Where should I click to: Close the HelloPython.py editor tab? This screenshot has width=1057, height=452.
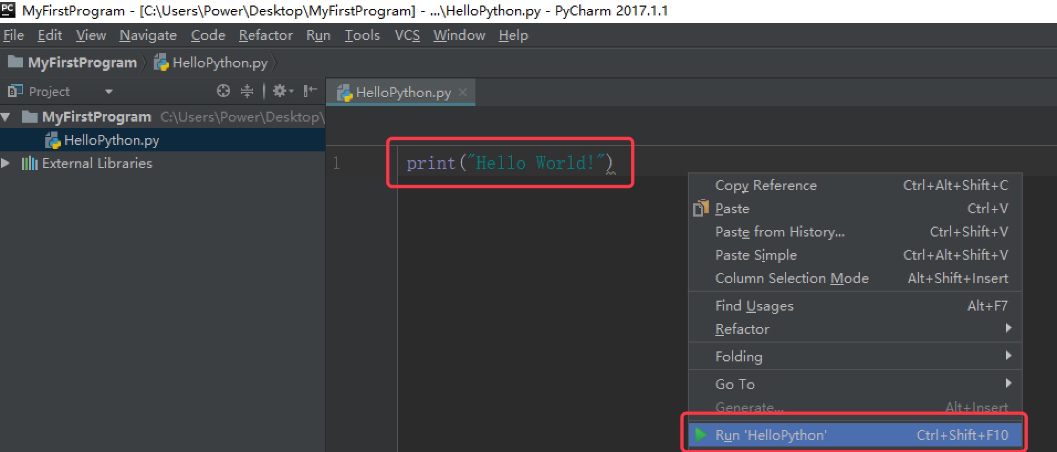point(463,92)
